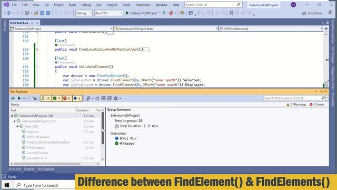The image size is (337, 190).
Task: Open the feedback person icon at top right
Action: tap(330, 13)
